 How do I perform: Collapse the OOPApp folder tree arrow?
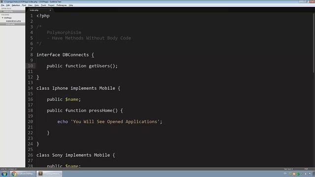click(2, 18)
